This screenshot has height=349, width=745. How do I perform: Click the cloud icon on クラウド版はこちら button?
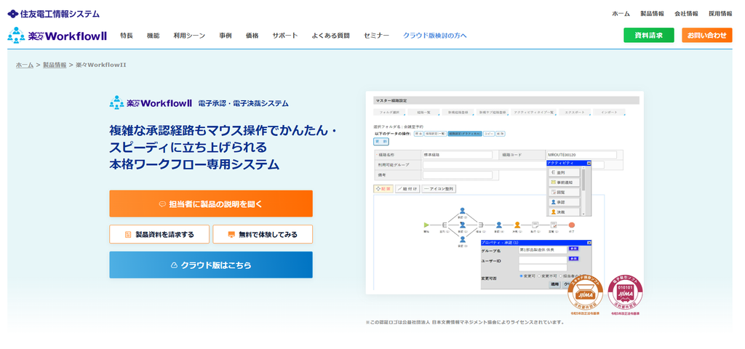pos(174,265)
